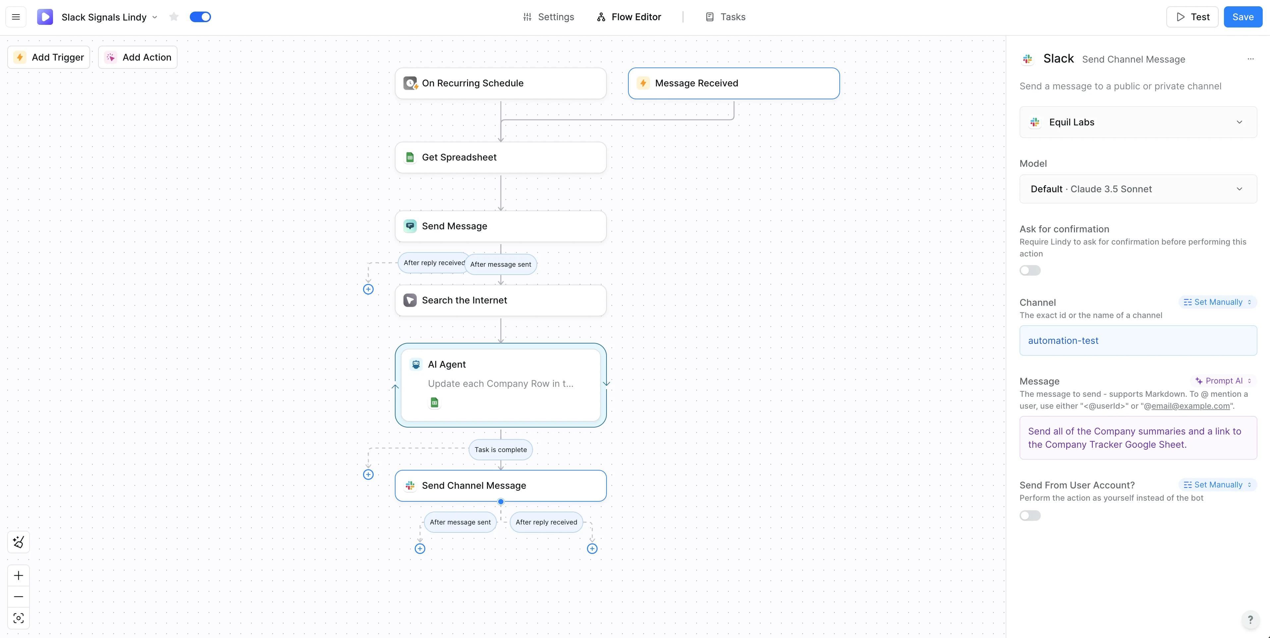Switch to the Settings tab
1270x638 pixels.
(548, 17)
